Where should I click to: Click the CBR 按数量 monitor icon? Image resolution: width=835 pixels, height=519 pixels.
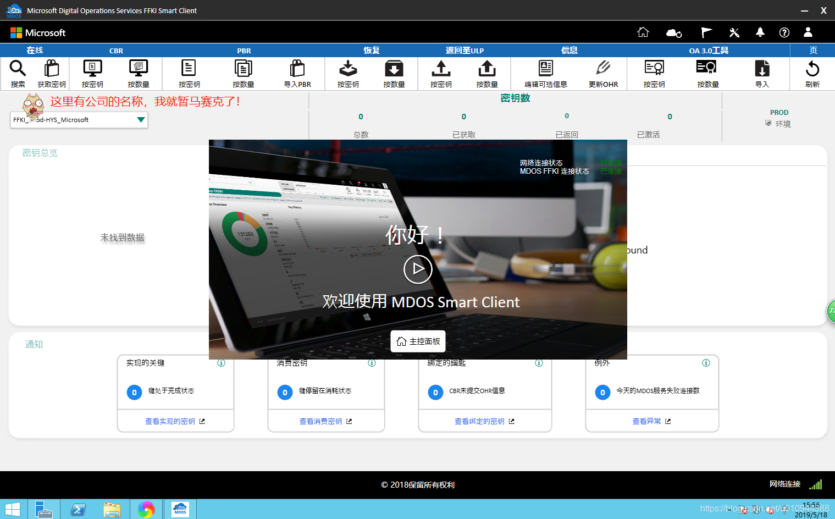[x=139, y=68]
